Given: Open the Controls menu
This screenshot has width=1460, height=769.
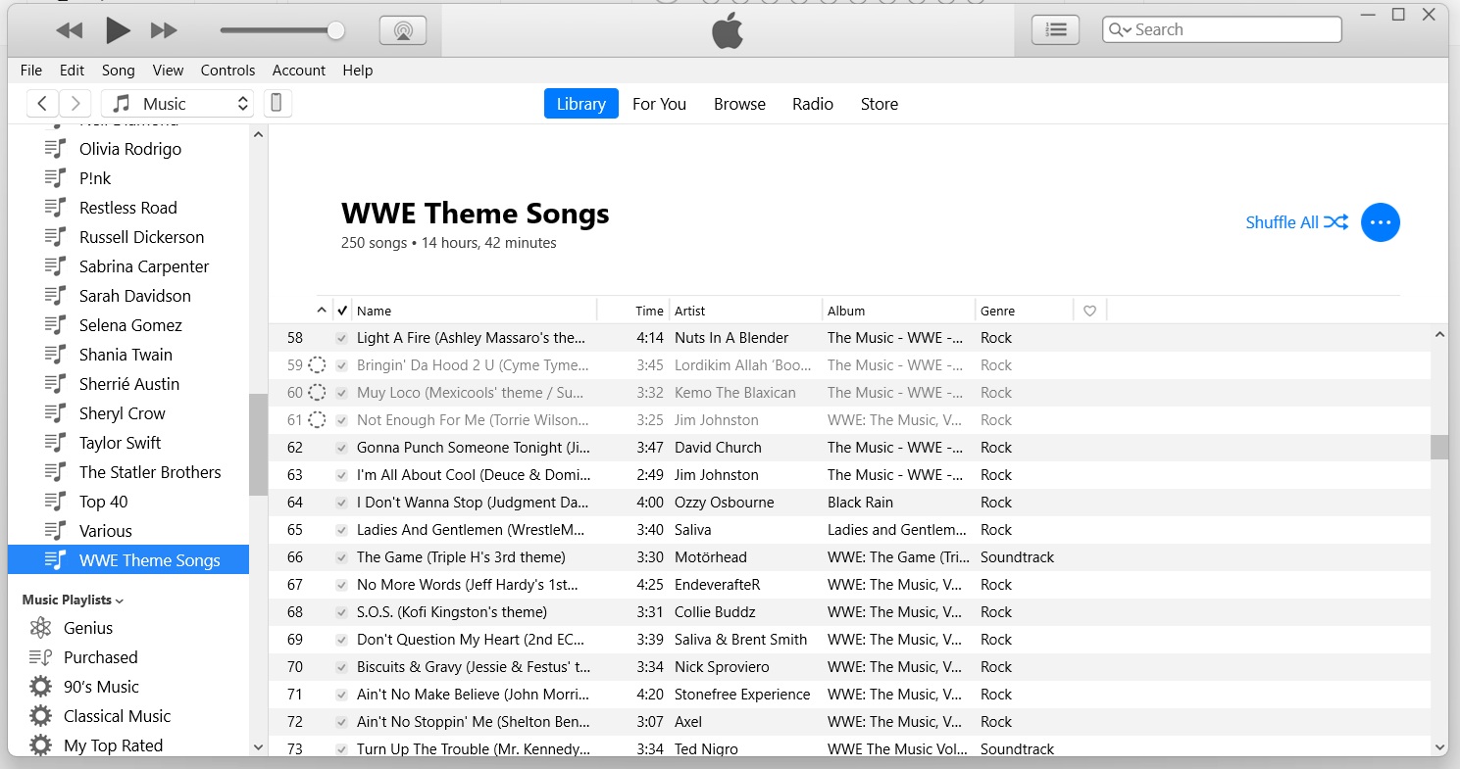Looking at the screenshot, I should pos(227,71).
